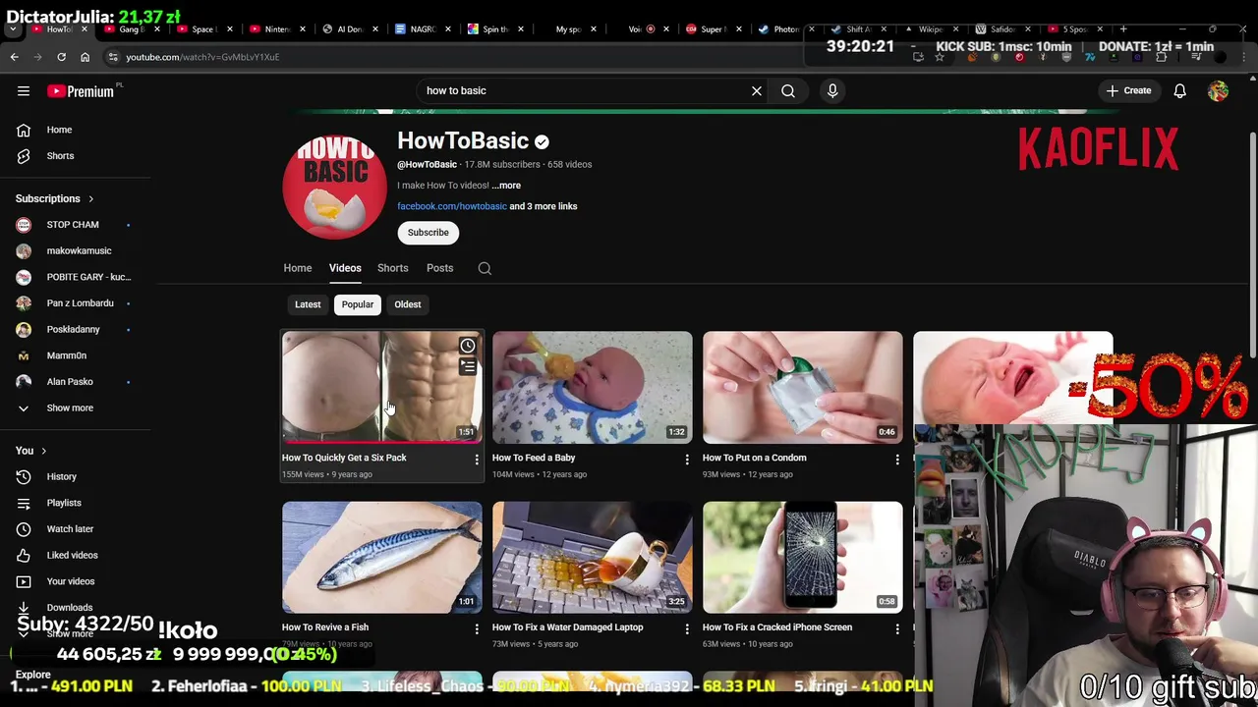
Task: Open options for How To Feed a Baby
Action: 687,460
